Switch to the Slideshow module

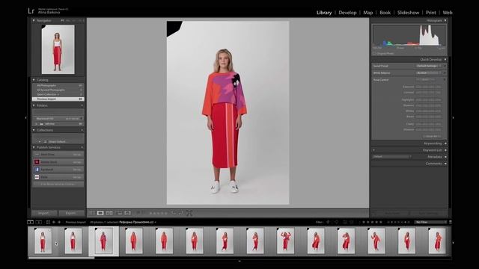tap(408, 13)
